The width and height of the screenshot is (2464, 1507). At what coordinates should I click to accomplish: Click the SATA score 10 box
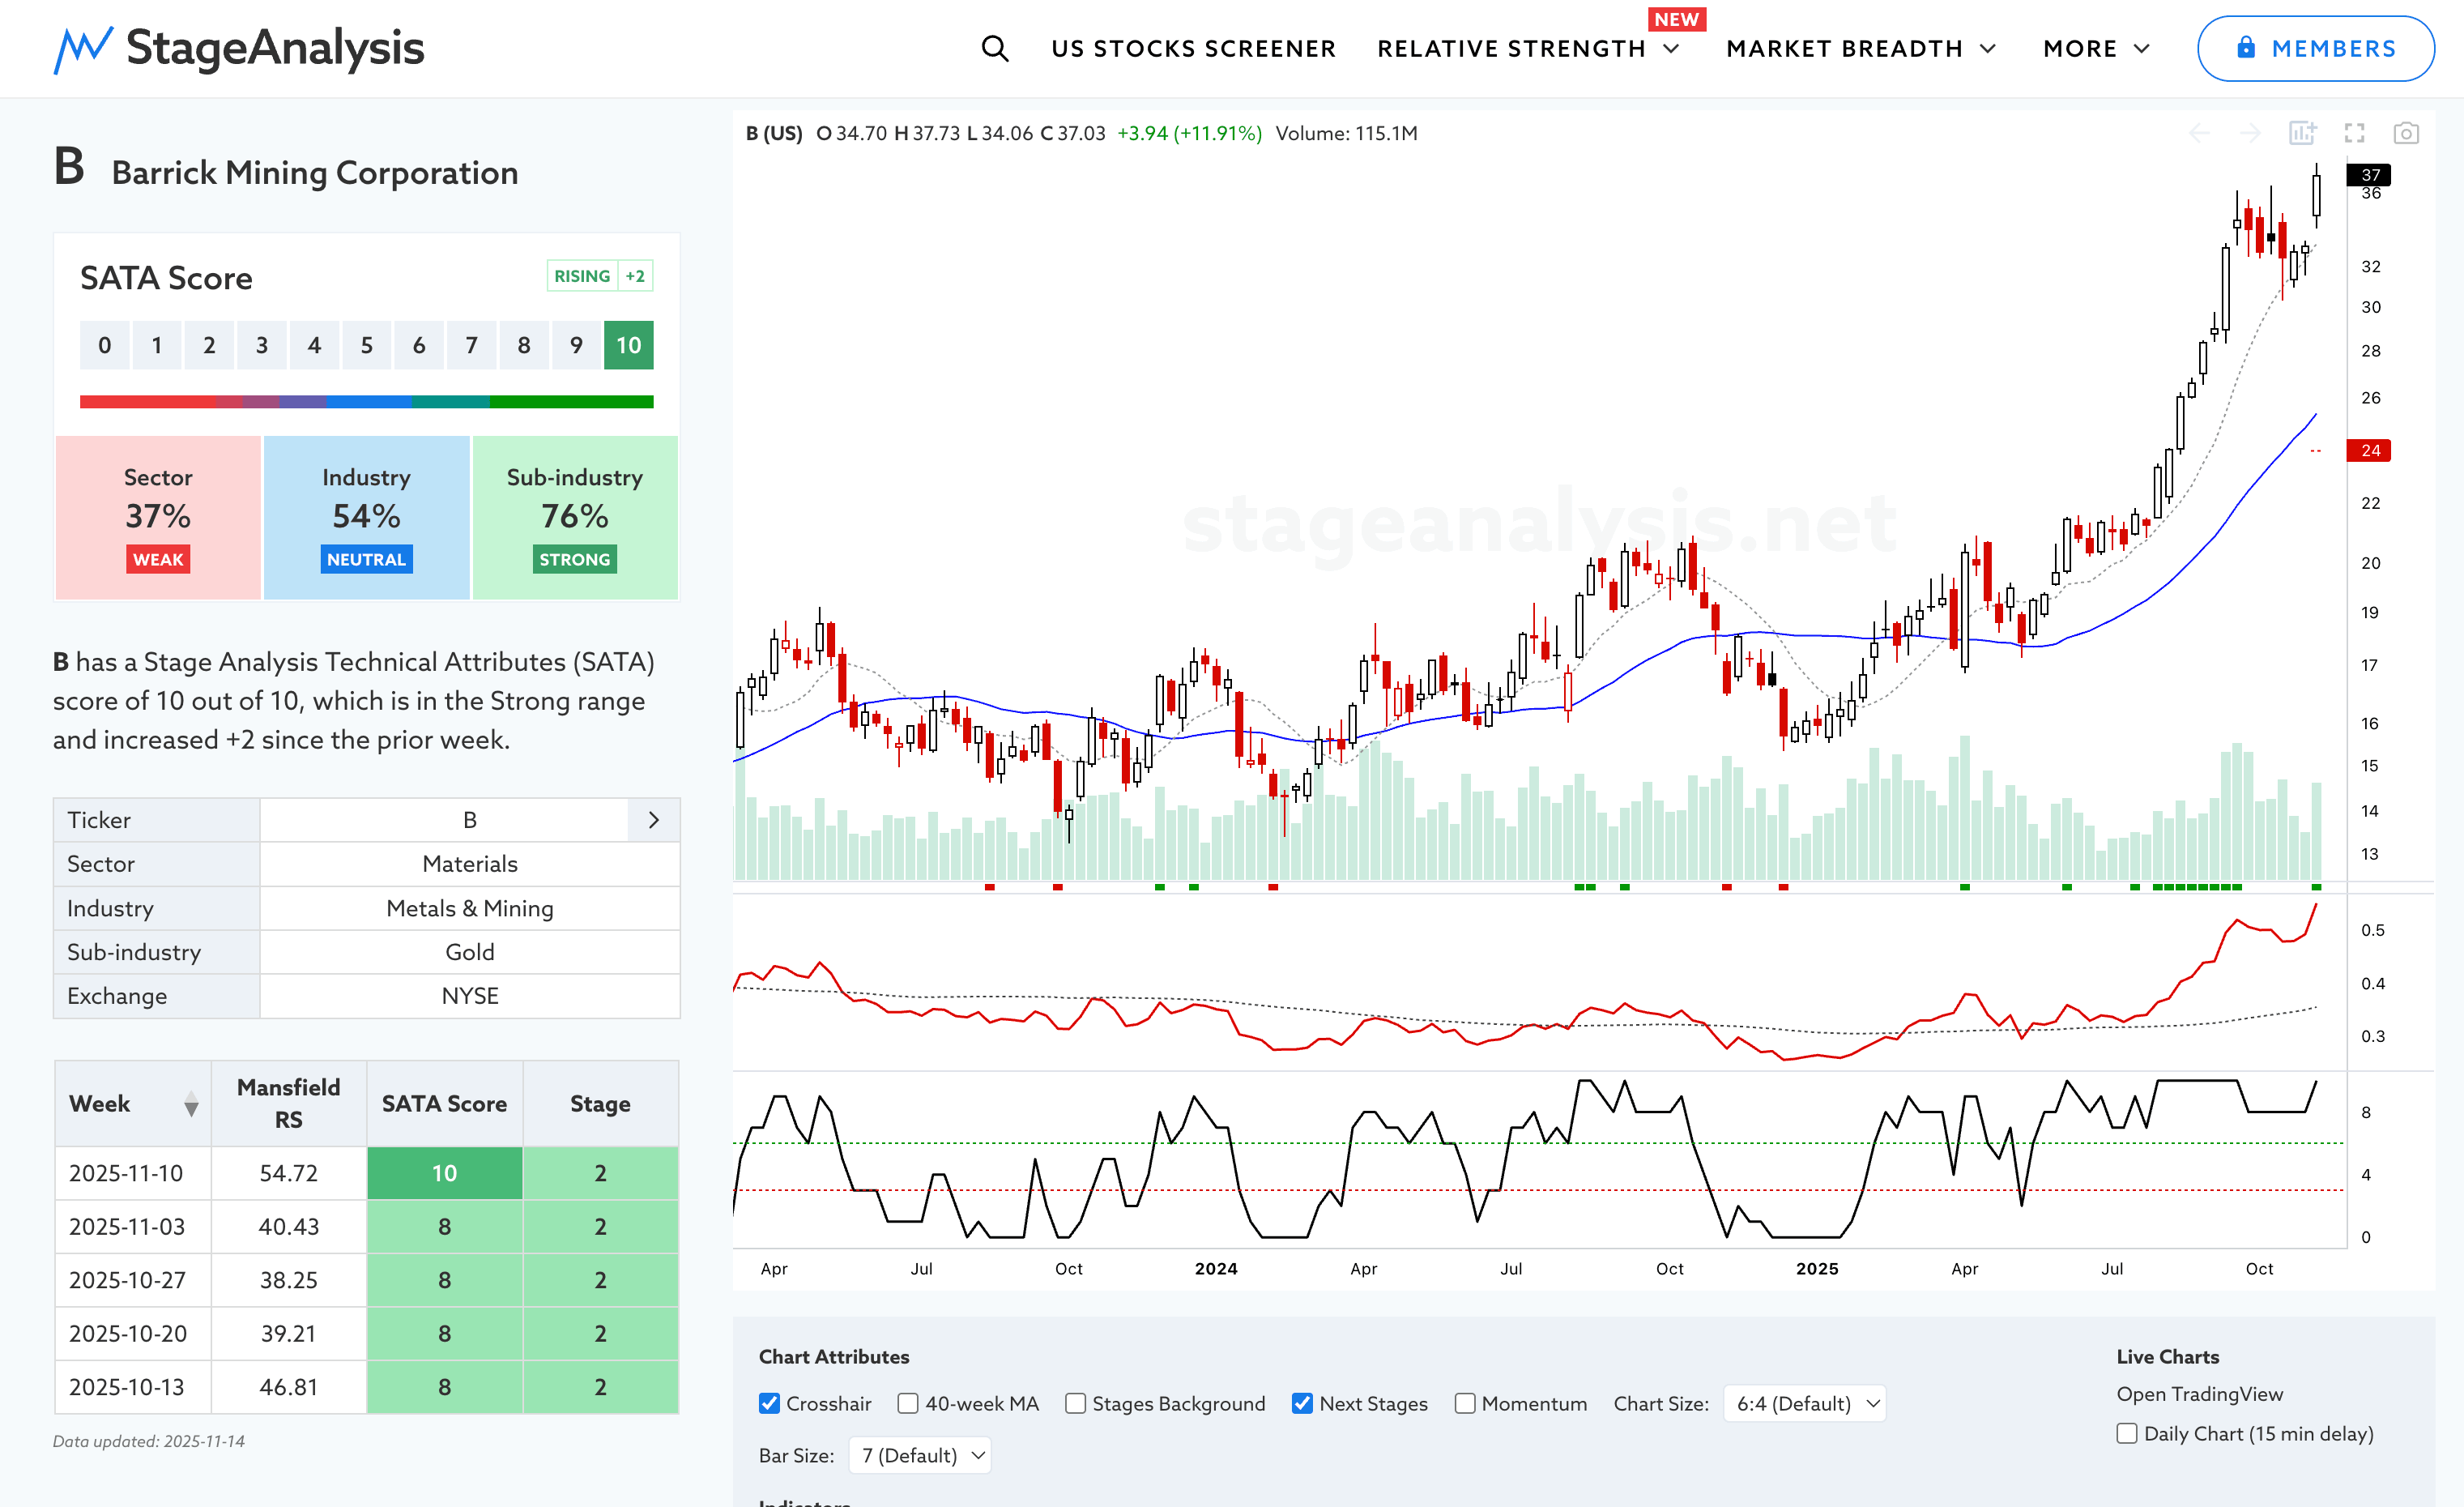pyautogui.click(x=628, y=345)
